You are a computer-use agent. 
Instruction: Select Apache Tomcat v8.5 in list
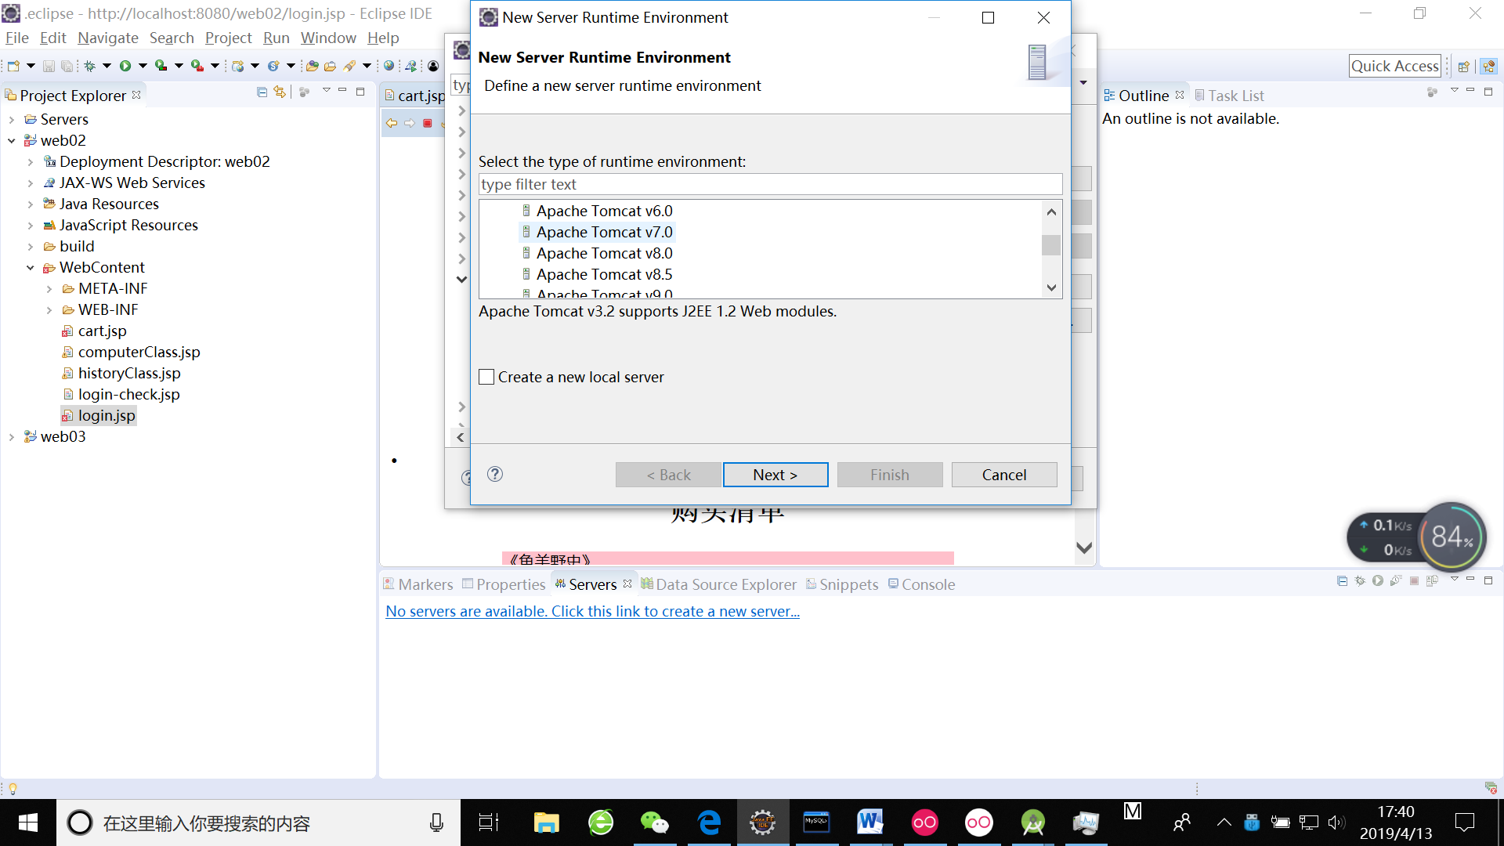coord(603,274)
